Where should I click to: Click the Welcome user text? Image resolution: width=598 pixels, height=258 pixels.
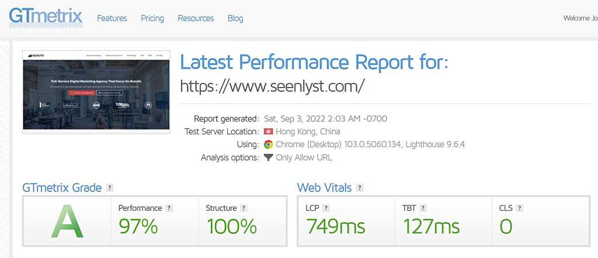coord(580,18)
